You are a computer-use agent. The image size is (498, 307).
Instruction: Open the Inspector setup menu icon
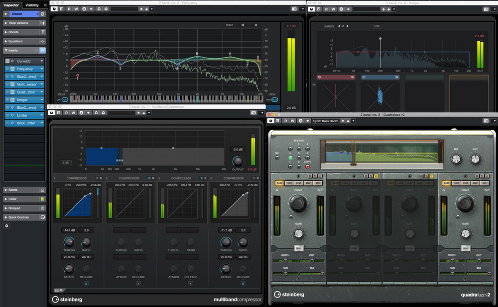[x=45, y=5]
